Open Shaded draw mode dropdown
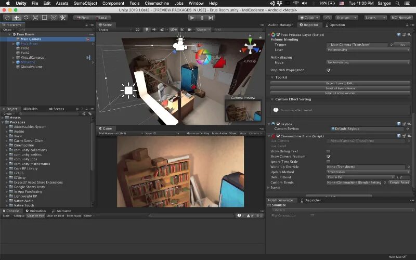 tap(115, 30)
